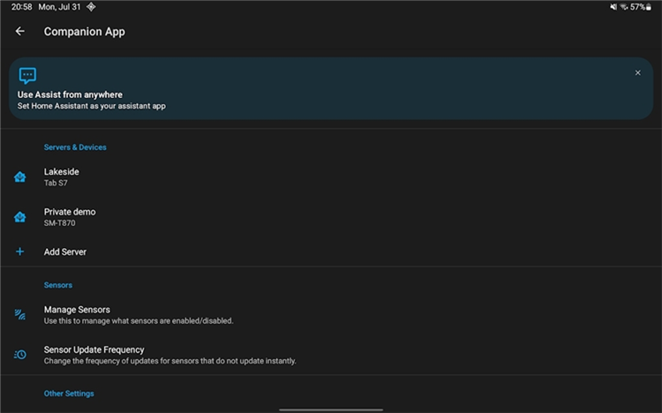Open the Lakeside Tab S7 server entry

(62, 176)
